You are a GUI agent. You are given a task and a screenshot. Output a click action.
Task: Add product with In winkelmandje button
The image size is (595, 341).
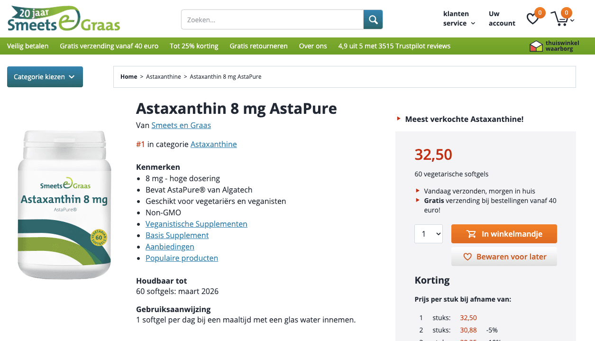[504, 234]
